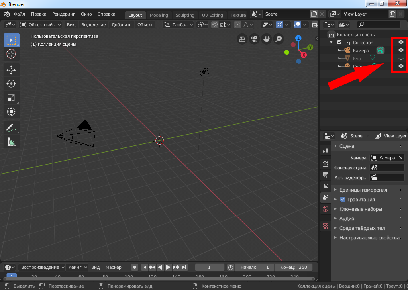Hide the Камера object with eye icon
The height and width of the screenshot is (290, 408).
[401, 50]
